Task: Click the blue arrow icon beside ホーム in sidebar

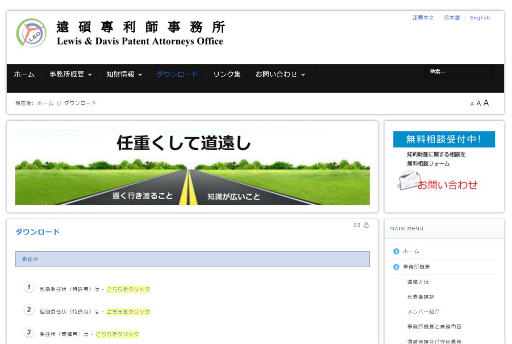Action: (x=396, y=251)
